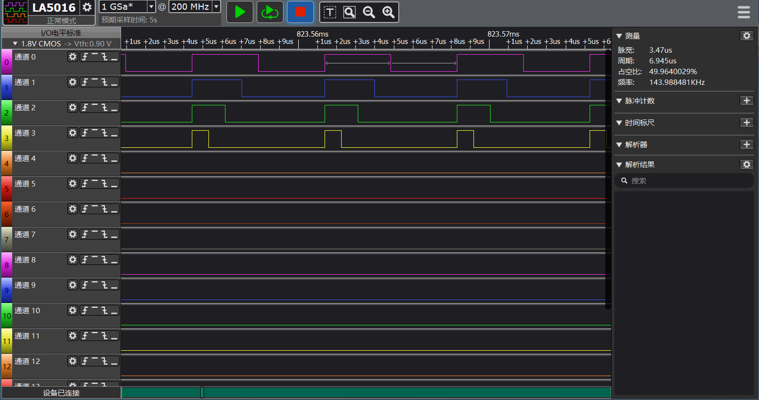Click the 占空比 49.9640029% value
The height and width of the screenshot is (400, 759).
[673, 71]
